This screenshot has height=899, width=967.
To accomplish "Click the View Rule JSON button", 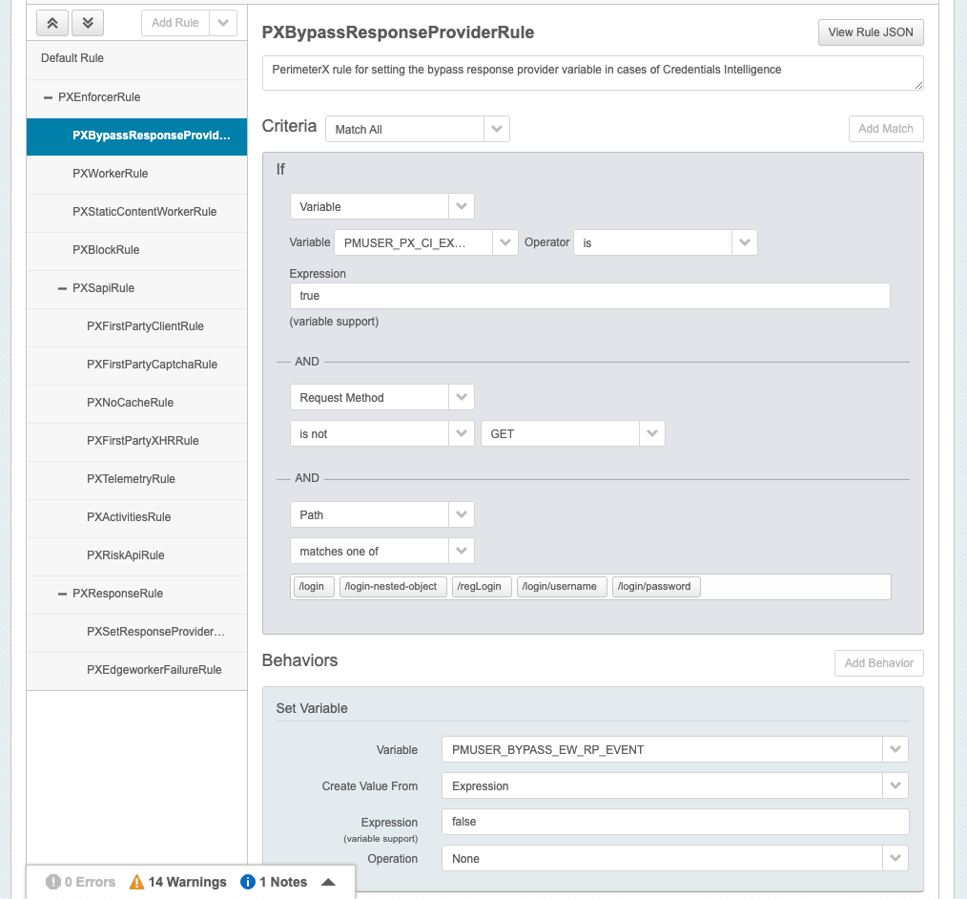I will coord(870,32).
